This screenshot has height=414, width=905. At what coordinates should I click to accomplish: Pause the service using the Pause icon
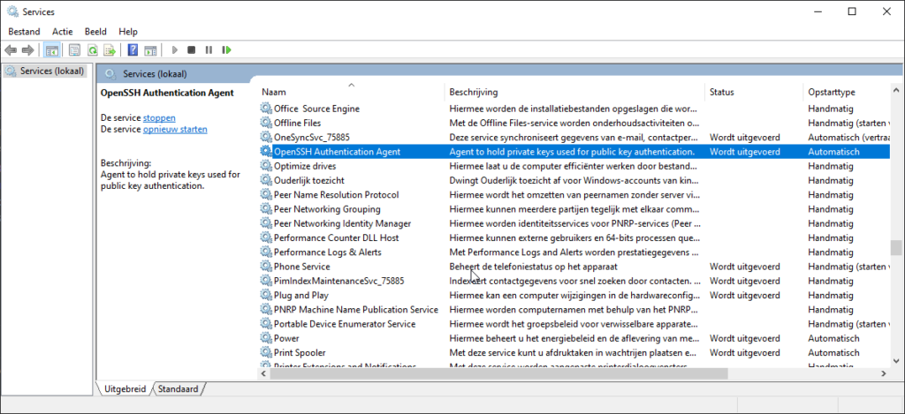coord(209,50)
